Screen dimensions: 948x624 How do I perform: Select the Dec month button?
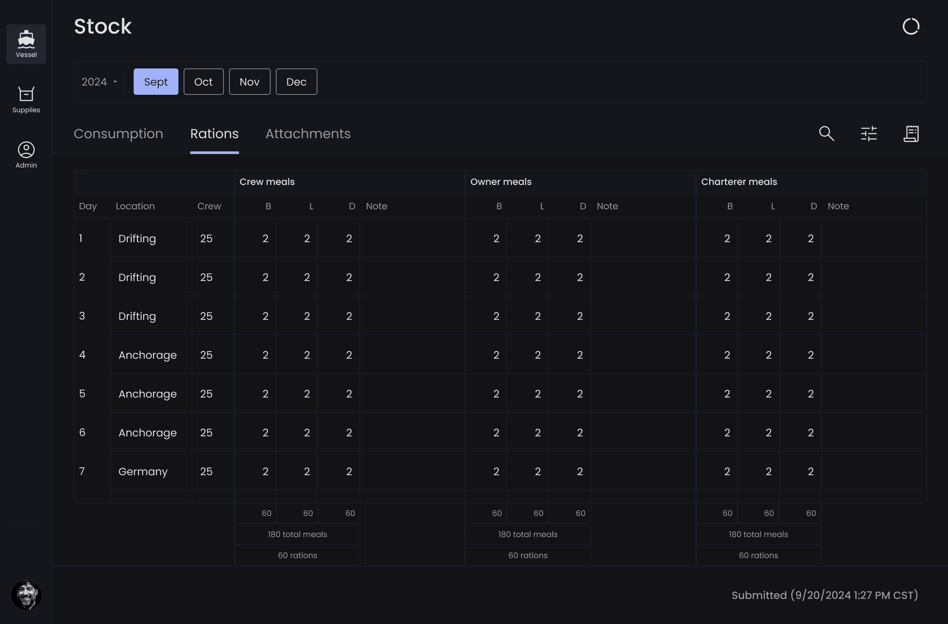pyautogui.click(x=296, y=82)
